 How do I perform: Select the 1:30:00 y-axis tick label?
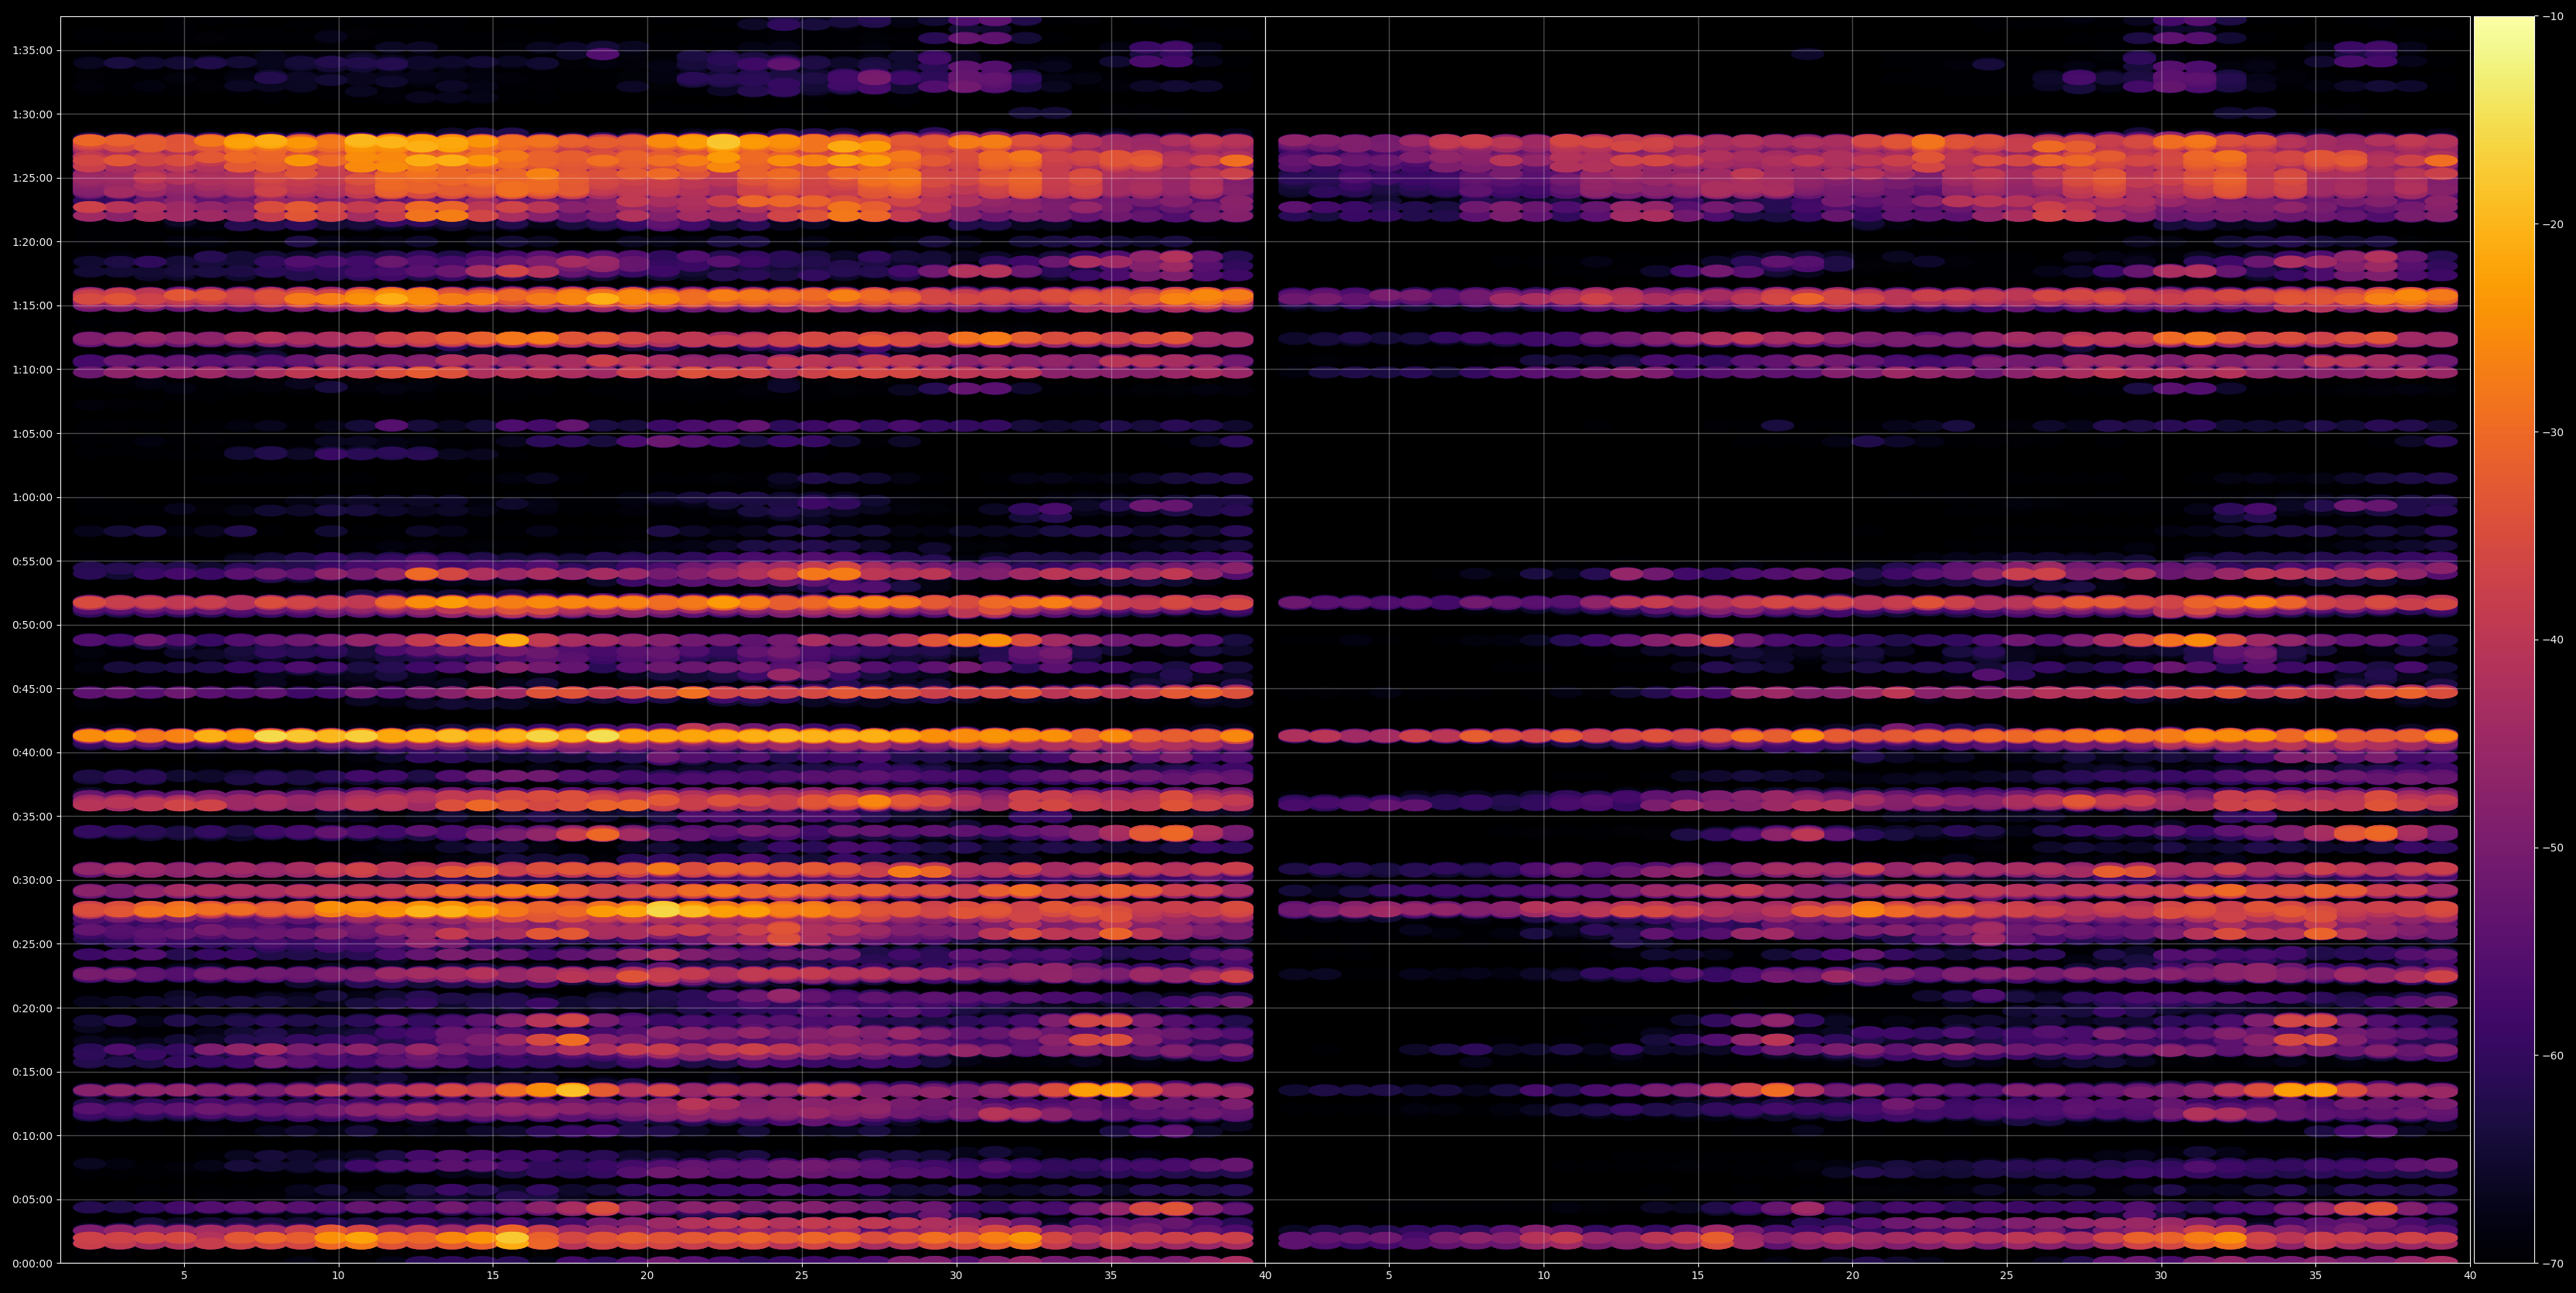pyautogui.click(x=32, y=114)
